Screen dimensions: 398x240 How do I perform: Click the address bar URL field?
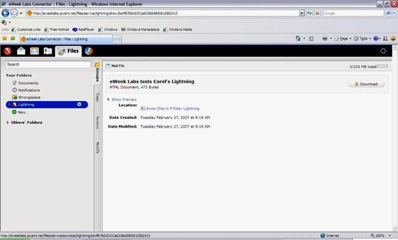pos(162,13)
